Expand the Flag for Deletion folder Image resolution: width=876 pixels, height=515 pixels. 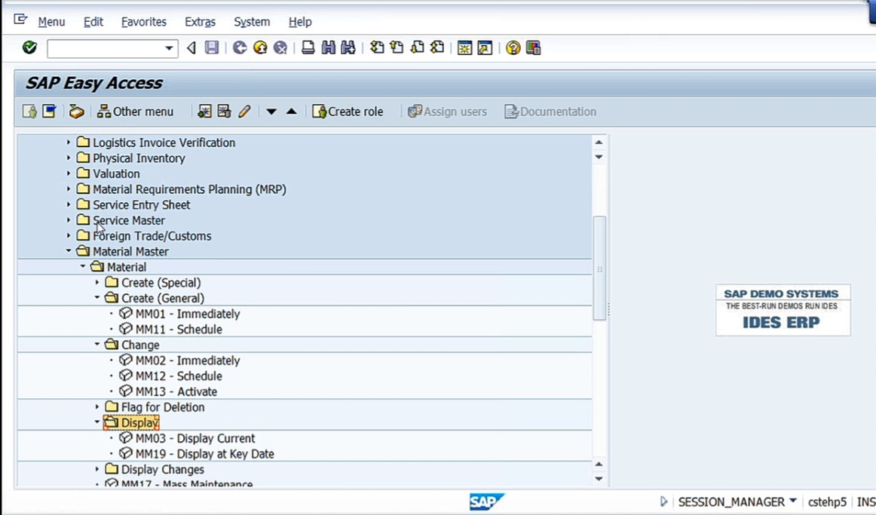point(97,407)
